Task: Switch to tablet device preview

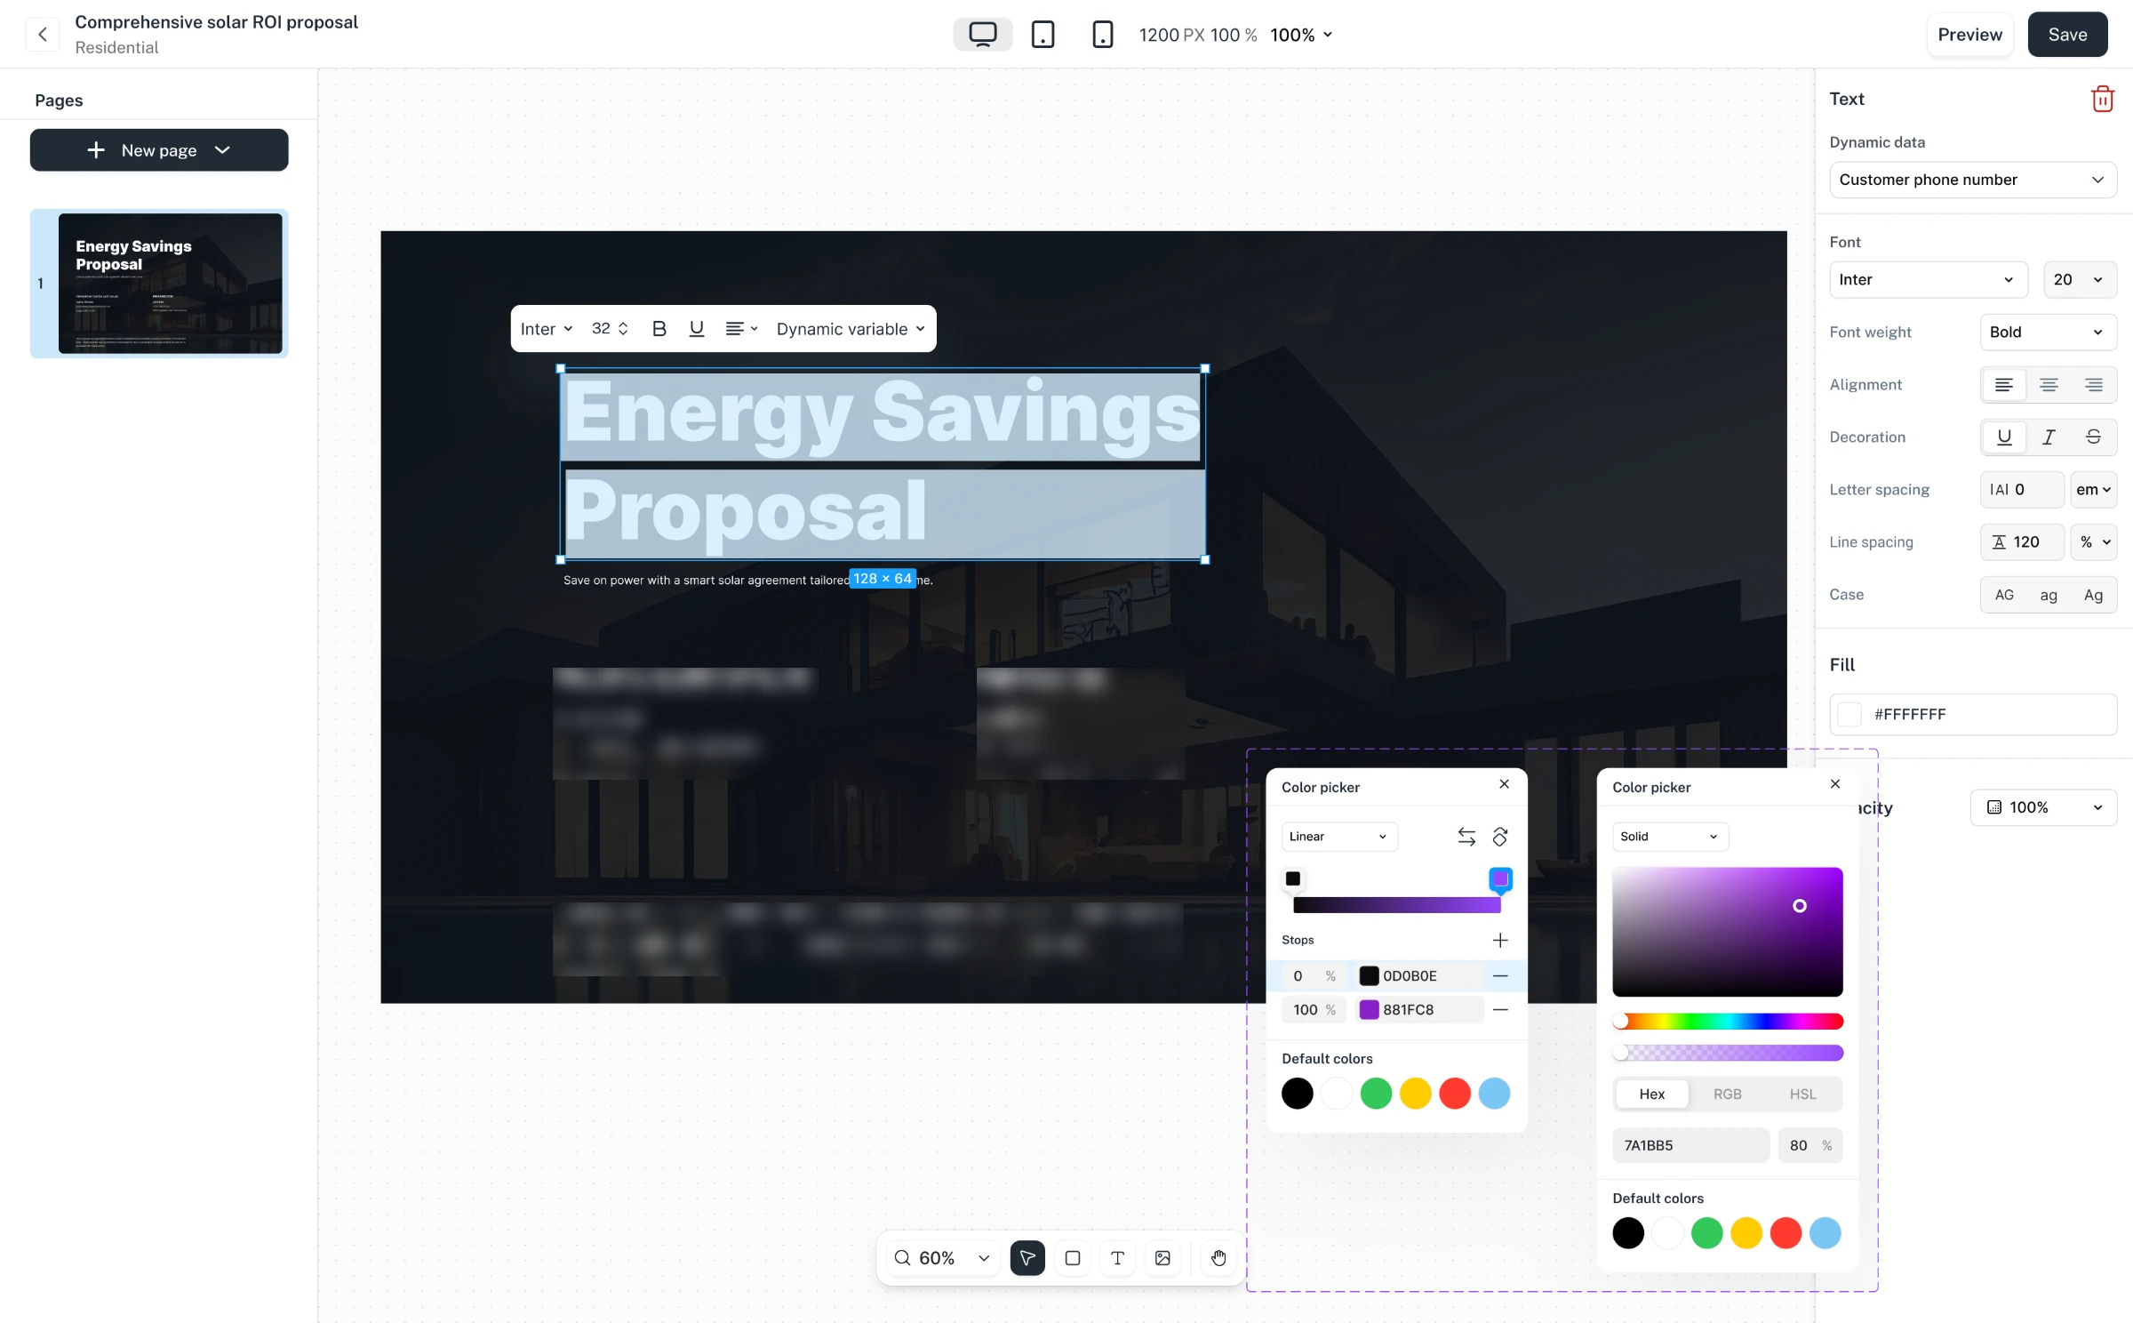Action: [1043, 35]
